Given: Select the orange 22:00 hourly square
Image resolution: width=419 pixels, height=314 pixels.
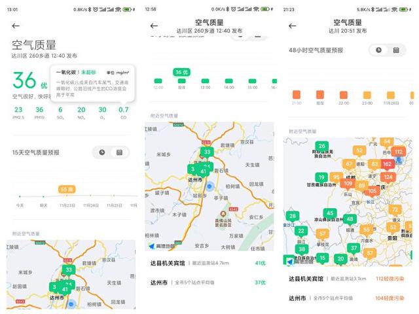Looking at the screenshot, I should 343,94.
